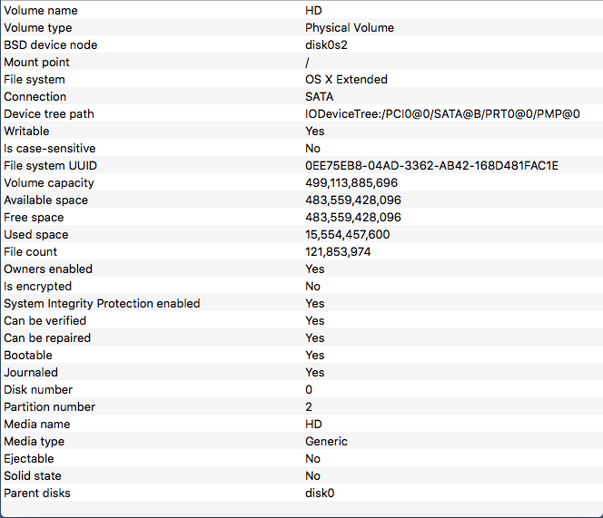Click the Ejectable row label

[x=29, y=458]
